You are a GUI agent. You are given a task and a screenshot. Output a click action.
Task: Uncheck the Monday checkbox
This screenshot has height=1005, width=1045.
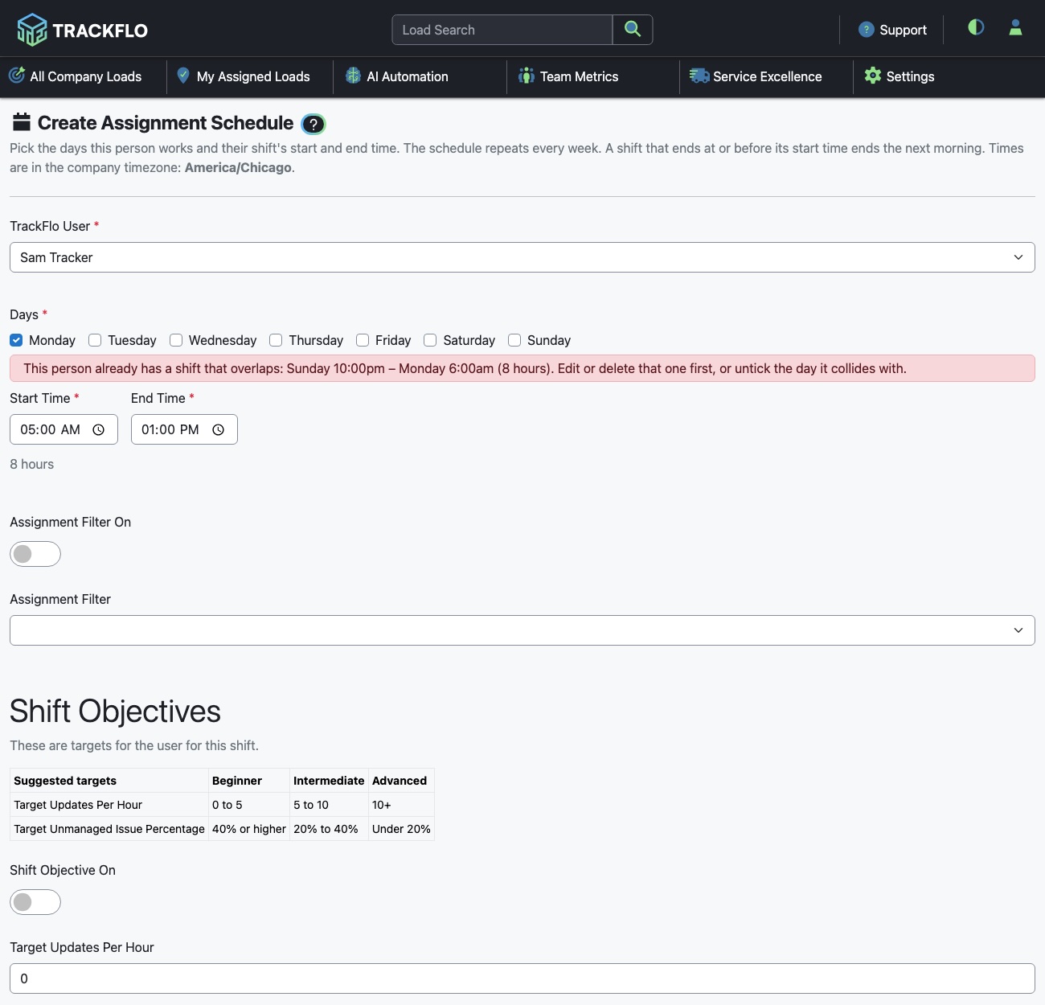point(16,340)
